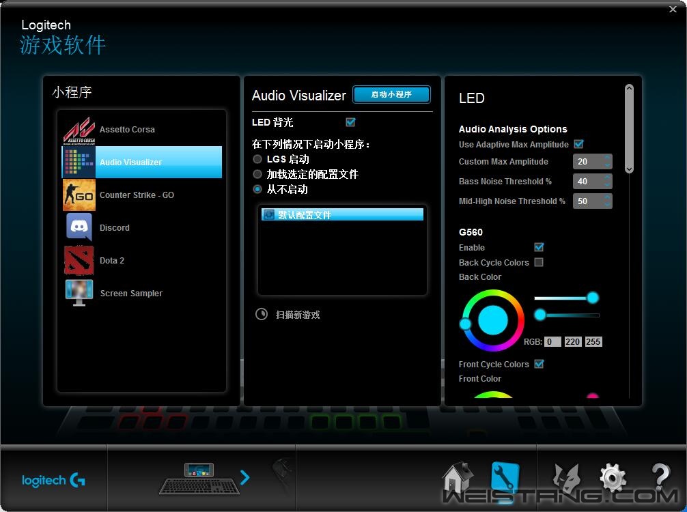Select Assetto Corsa in applet list
Image resolution: width=687 pixels, height=512 pixels.
coord(142,130)
